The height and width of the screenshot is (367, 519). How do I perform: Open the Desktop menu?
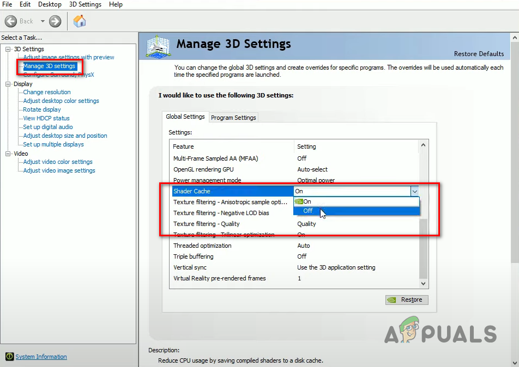point(50,4)
